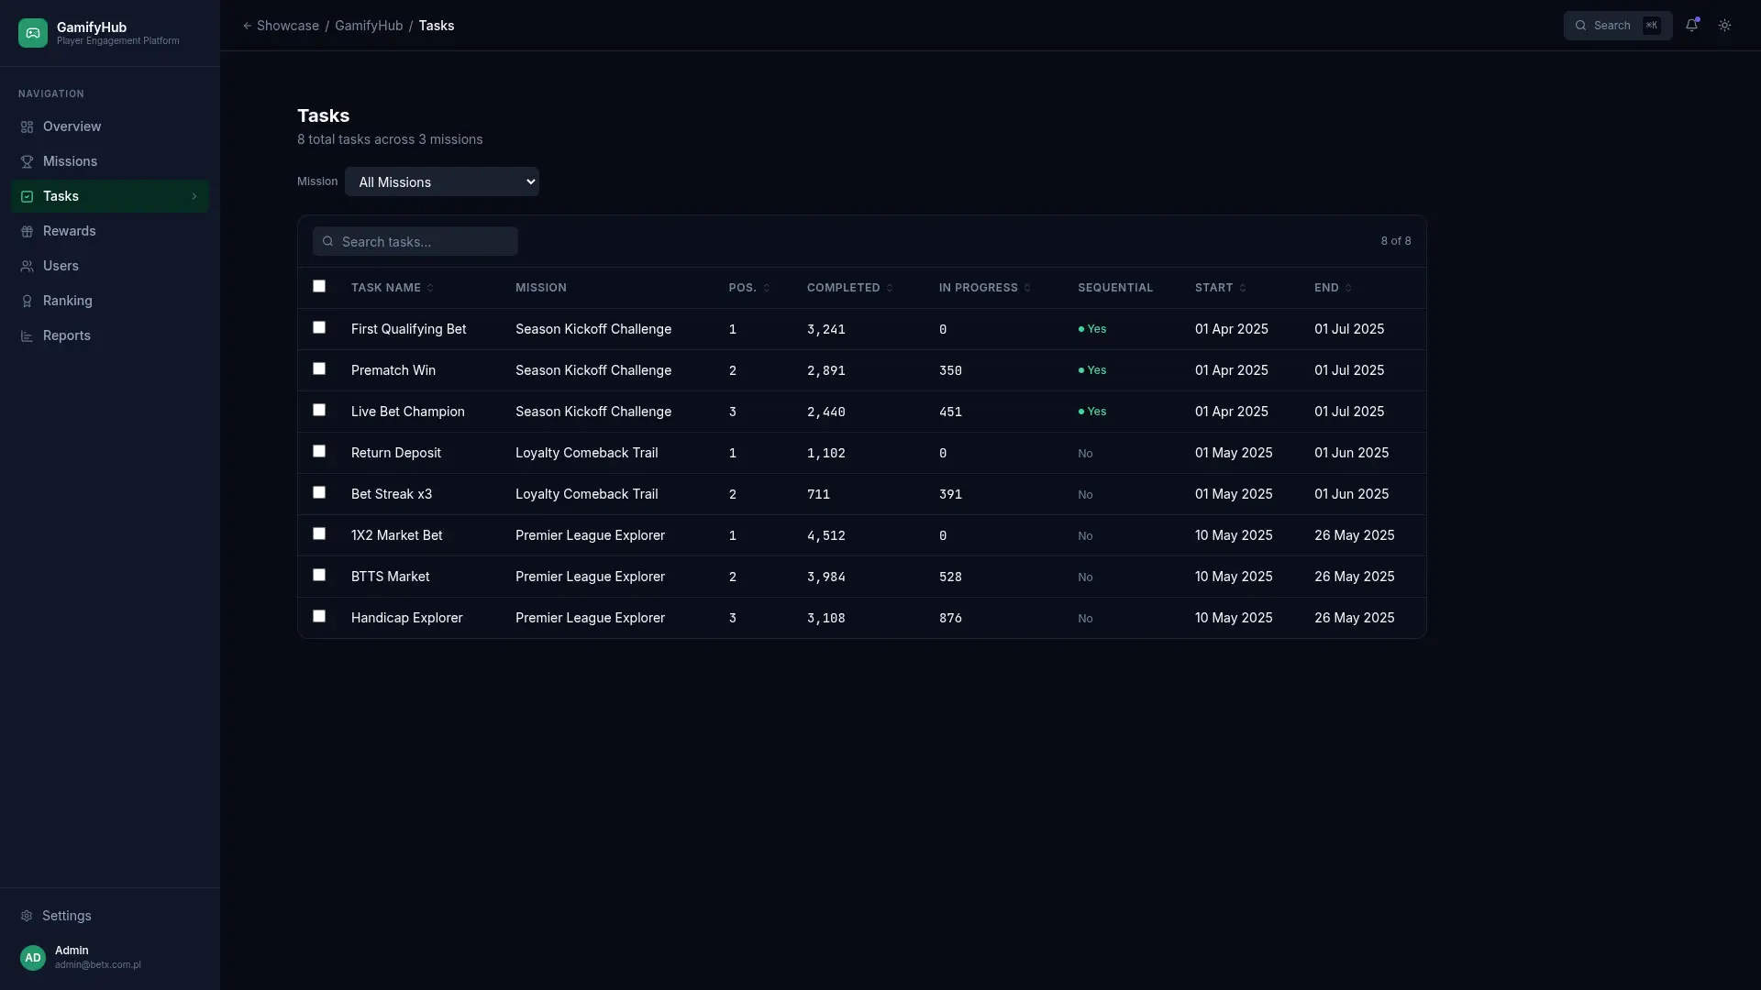Click the Missions trophy icon

coord(27,161)
